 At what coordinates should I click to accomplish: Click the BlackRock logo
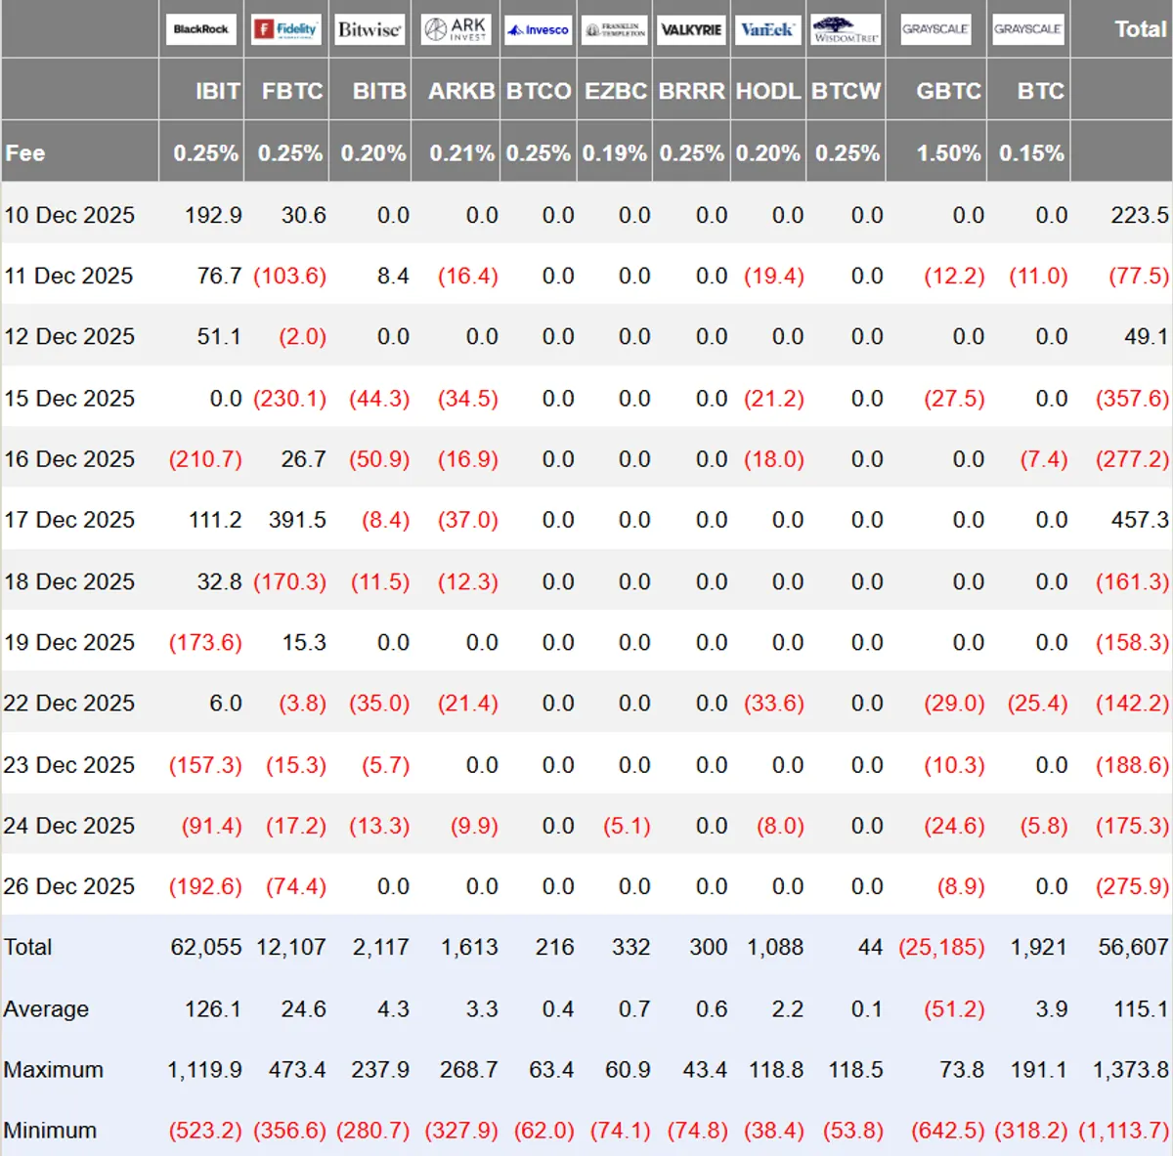[200, 29]
